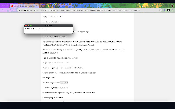Go forward in browser history
This screenshot has width=175, height=109.
(x=7, y=10)
